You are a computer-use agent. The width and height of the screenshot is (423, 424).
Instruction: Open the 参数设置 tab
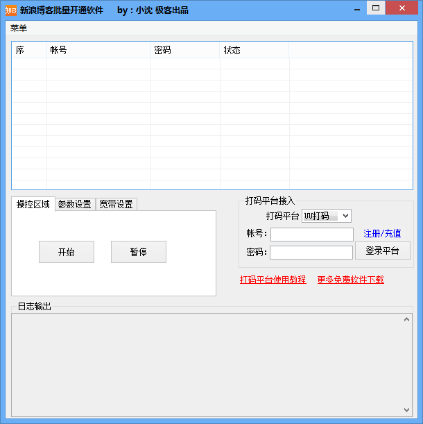coord(75,204)
